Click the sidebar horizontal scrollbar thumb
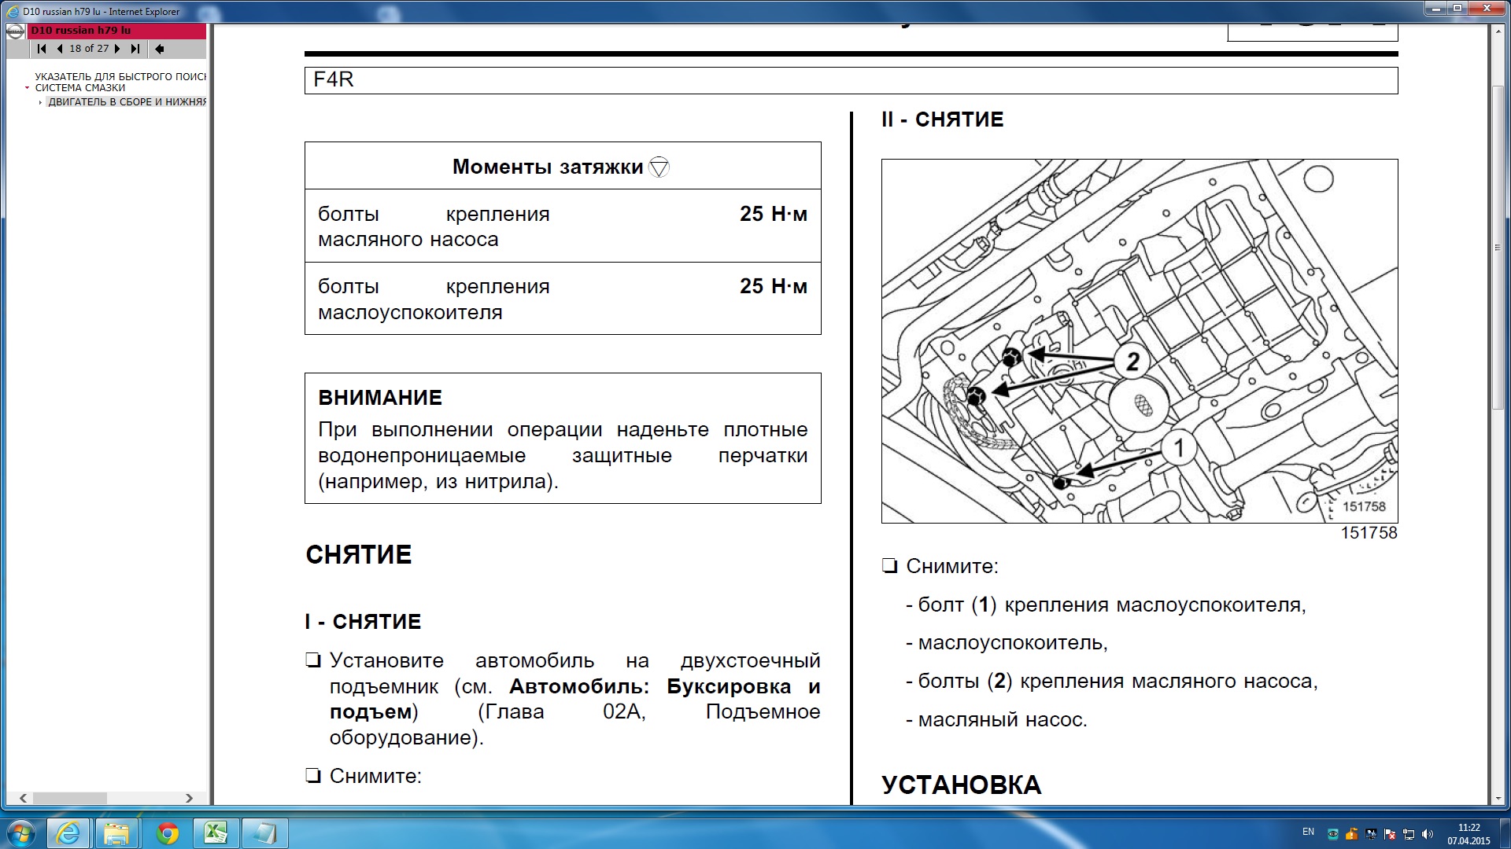The image size is (1511, 849). 69,798
